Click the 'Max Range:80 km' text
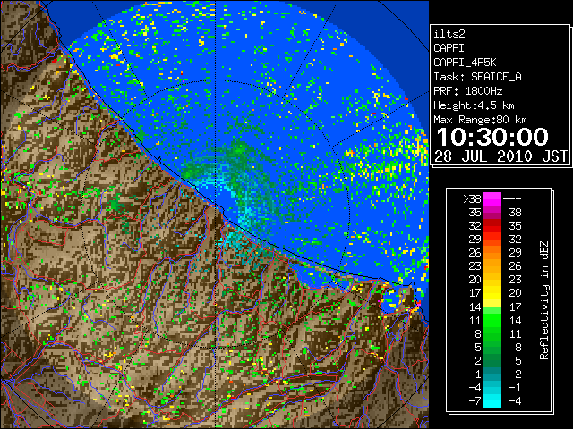 click(480, 120)
